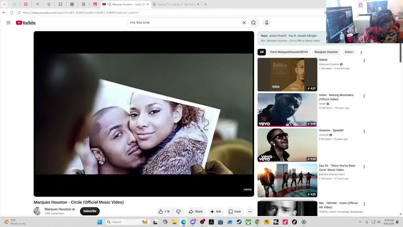Open Usher - Moving Mountains title link

(x=336, y=97)
